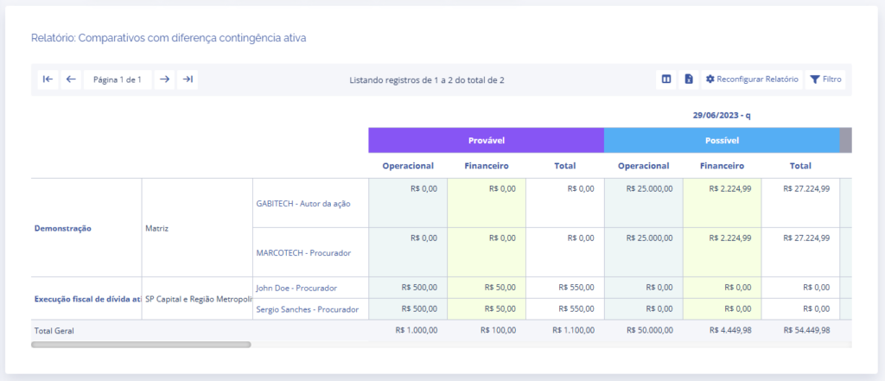885x381 pixels.
Task: Go to the first page of results
Action: (x=48, y=79)
